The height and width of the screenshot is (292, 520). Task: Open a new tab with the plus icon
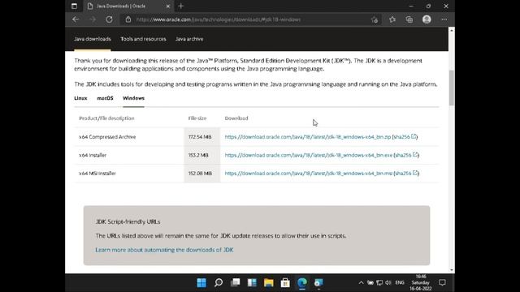pyautogui.click(x=180, y=6)
